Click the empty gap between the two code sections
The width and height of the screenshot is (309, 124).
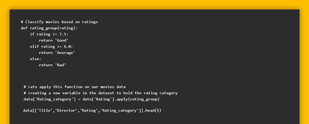[x=154, y=76]
